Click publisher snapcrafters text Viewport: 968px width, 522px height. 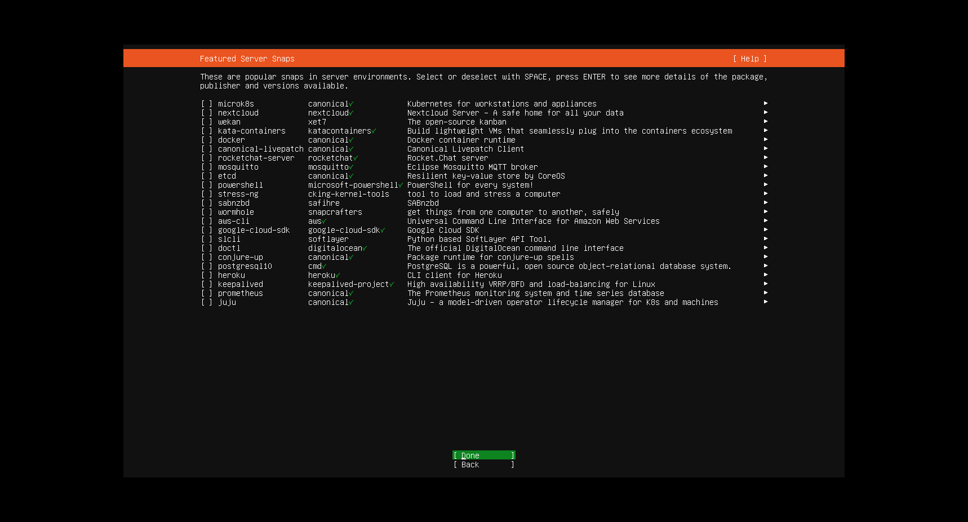[335, 212]
